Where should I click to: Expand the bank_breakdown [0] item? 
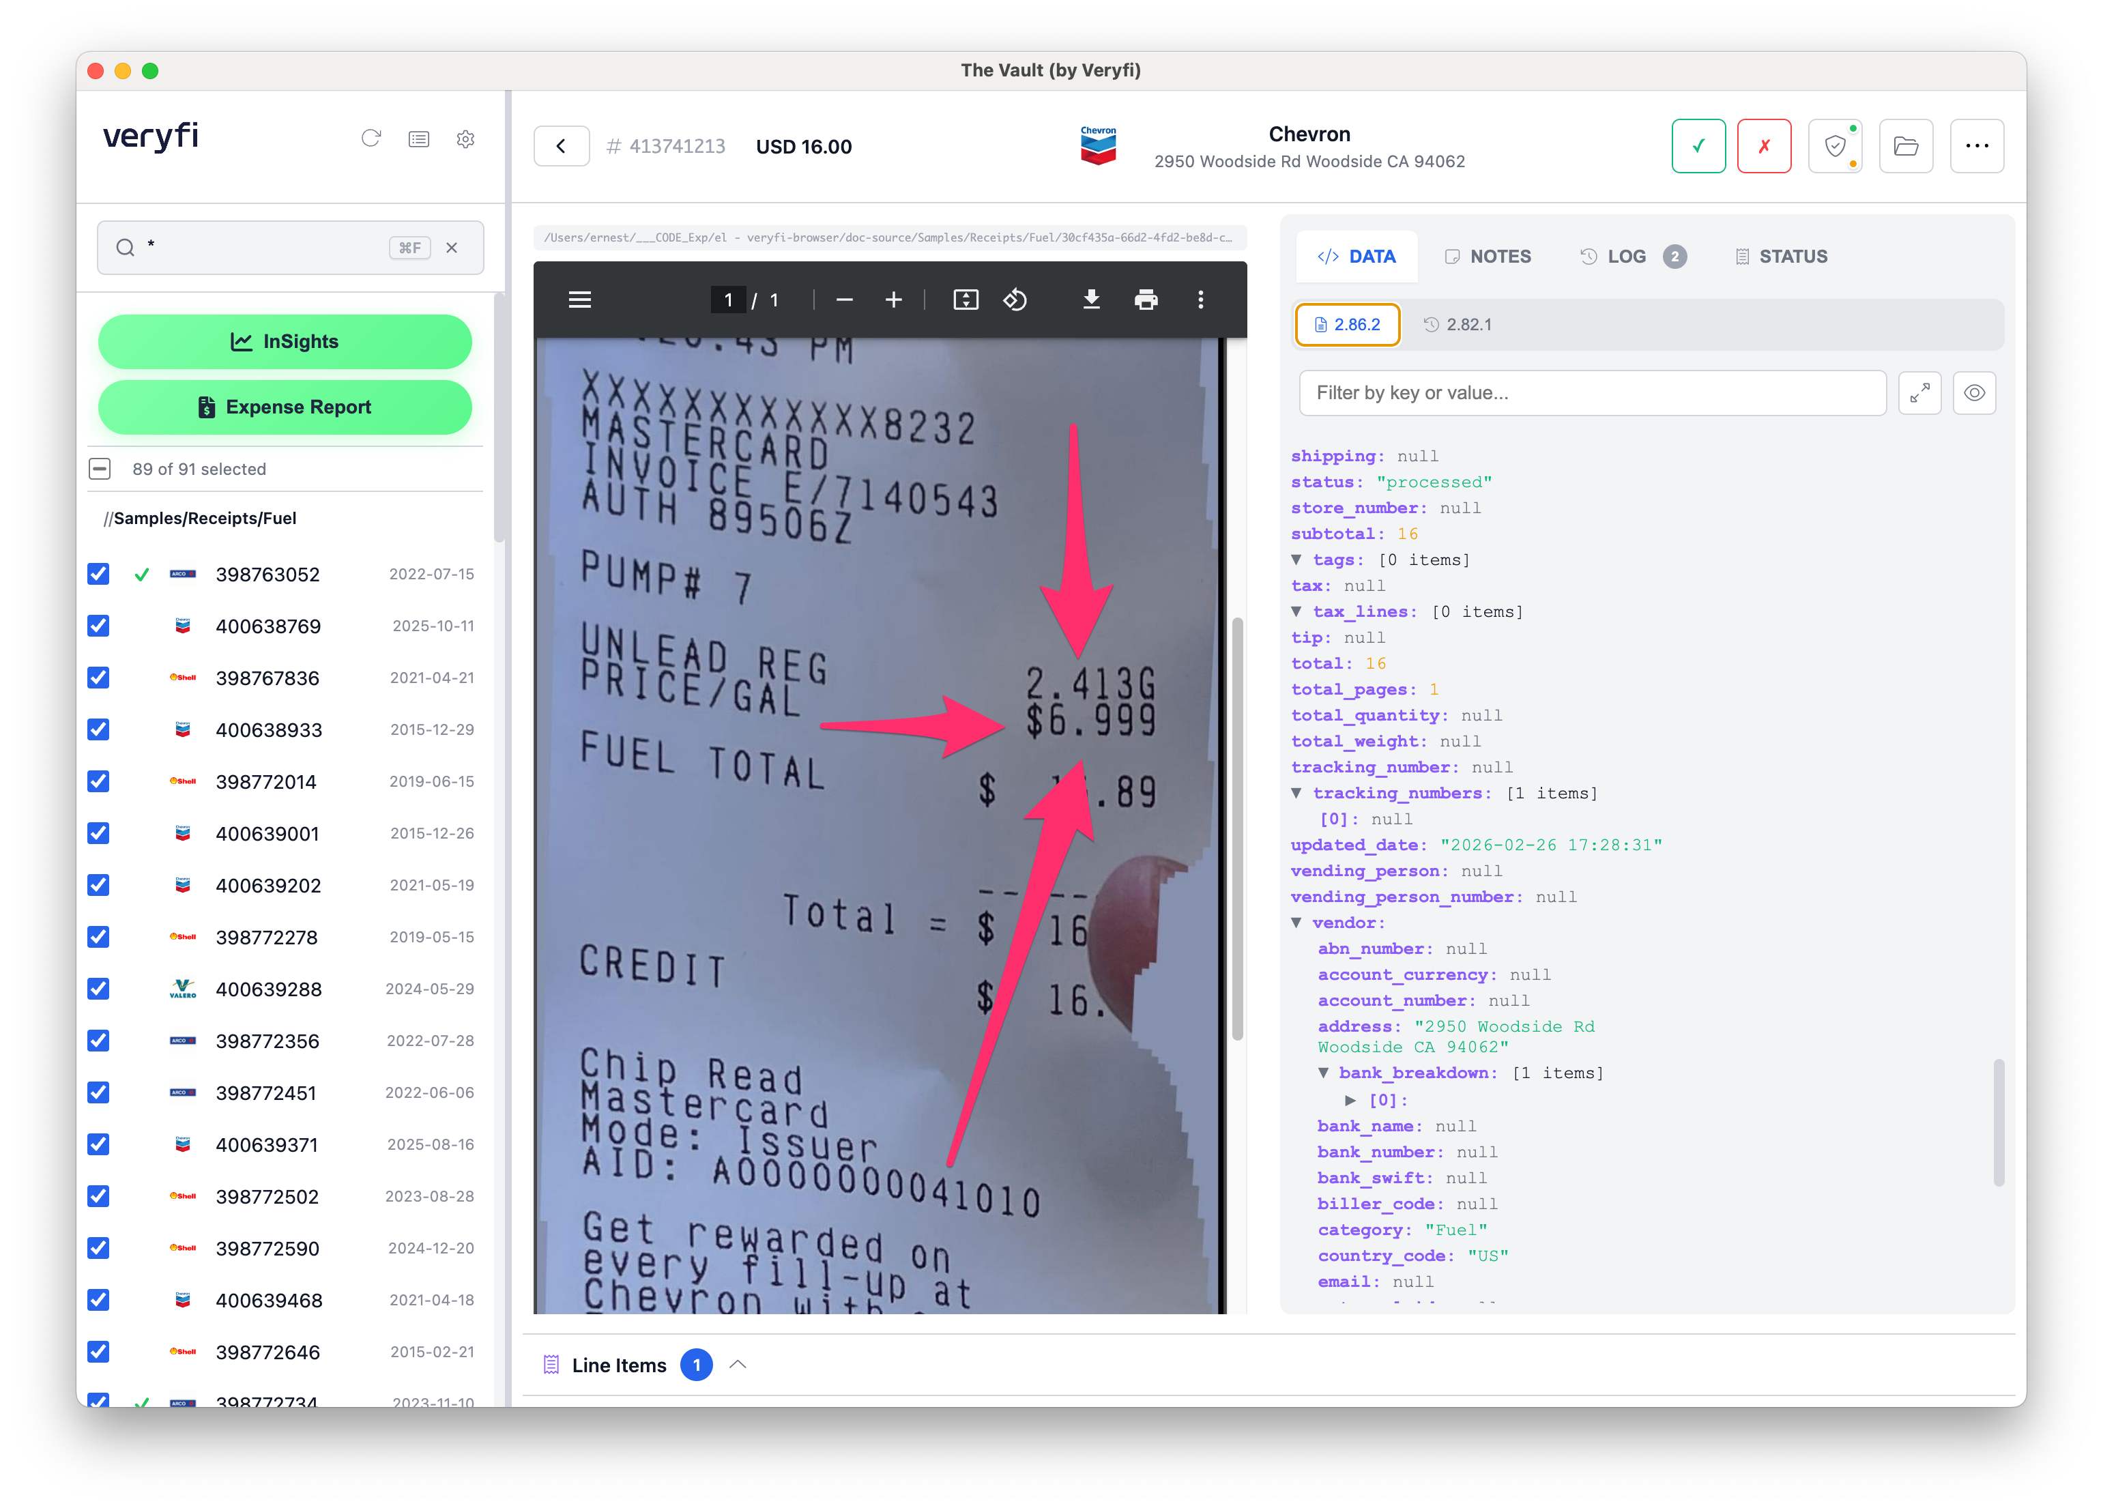1351,1100
